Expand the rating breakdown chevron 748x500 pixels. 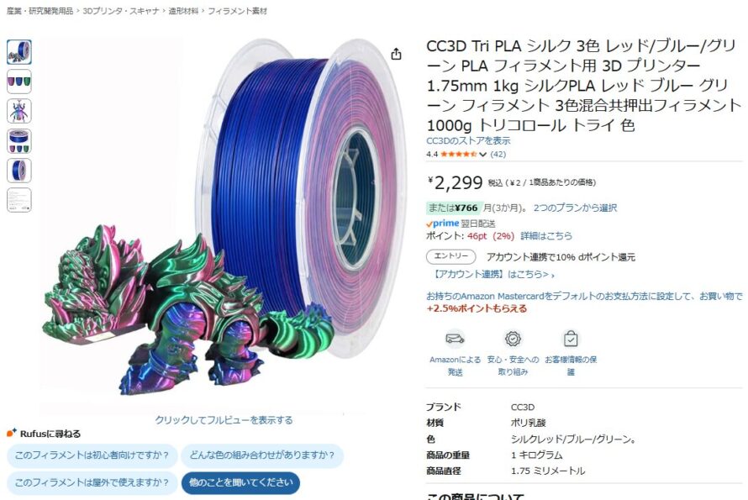(x=482, y=154)
